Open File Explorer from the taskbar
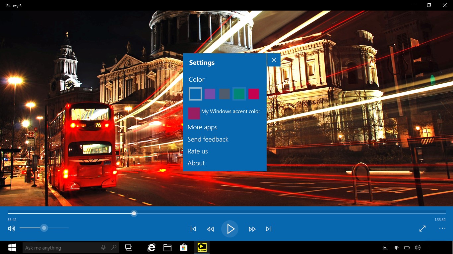The width and height of the screenshot is (453, 254). click(167, 248)
